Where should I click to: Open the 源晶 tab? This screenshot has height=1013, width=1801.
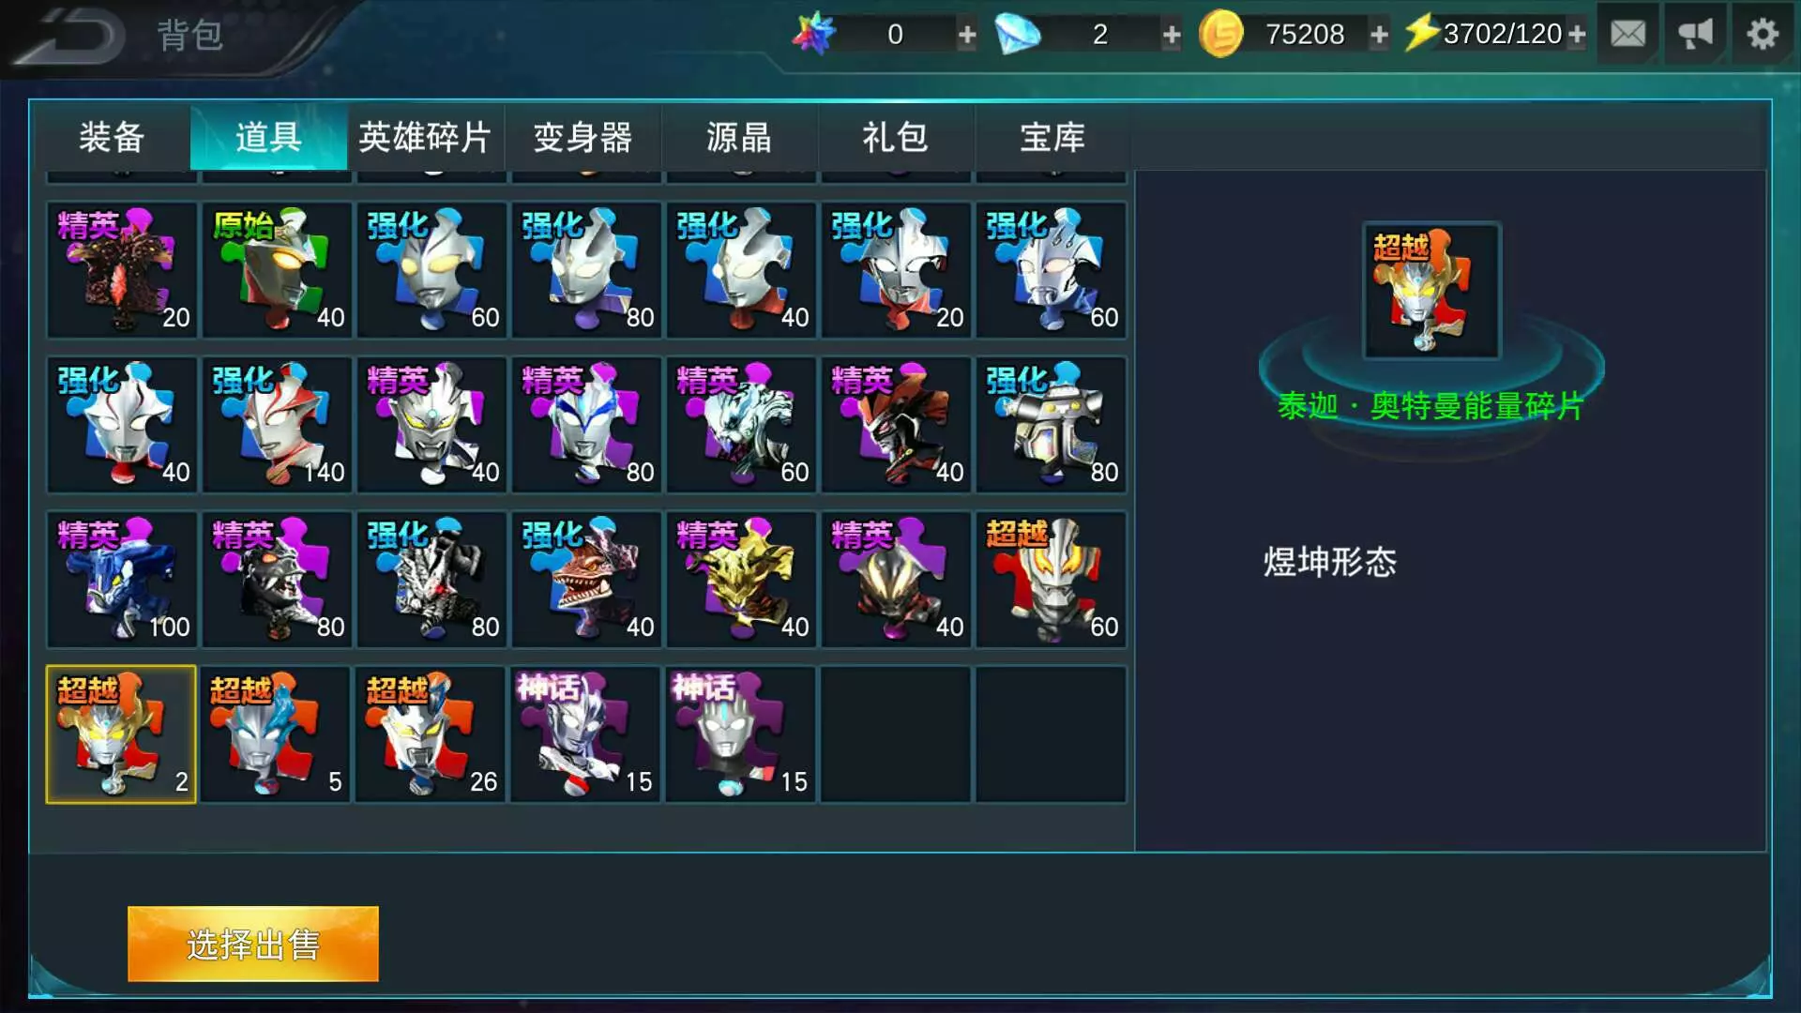point(739,138)
